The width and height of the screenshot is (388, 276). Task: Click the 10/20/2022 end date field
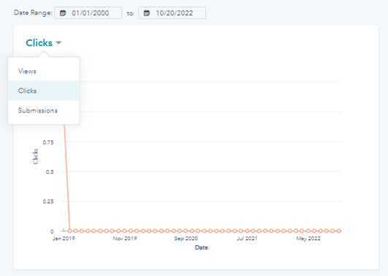click(x=172, y=13)
